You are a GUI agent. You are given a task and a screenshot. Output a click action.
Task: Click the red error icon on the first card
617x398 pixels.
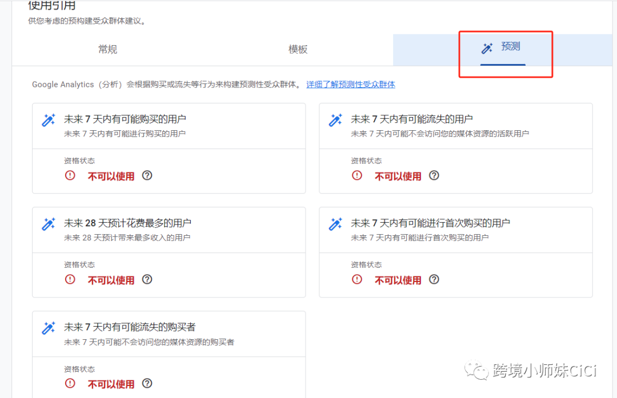click(69, 176)
